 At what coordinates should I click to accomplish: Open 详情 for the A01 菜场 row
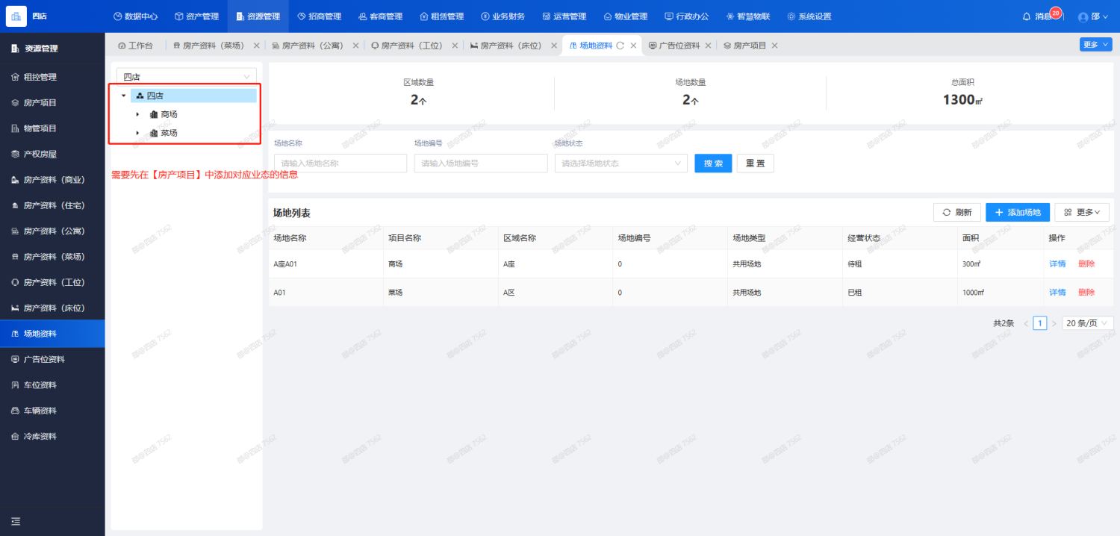(1057, 293)
